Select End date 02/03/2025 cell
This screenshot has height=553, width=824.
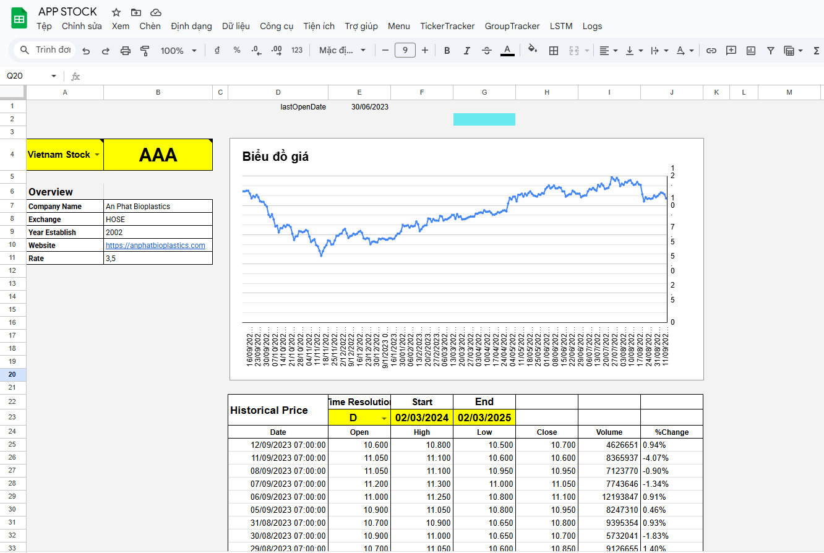pyautogui.click(x=484, y=418)
